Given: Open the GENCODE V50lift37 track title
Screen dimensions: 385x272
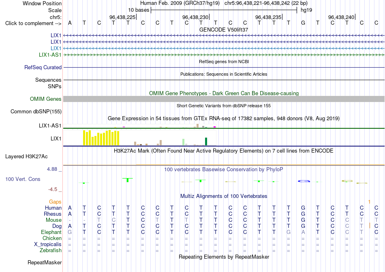Looking at the screenshot, I should point(224,30).
